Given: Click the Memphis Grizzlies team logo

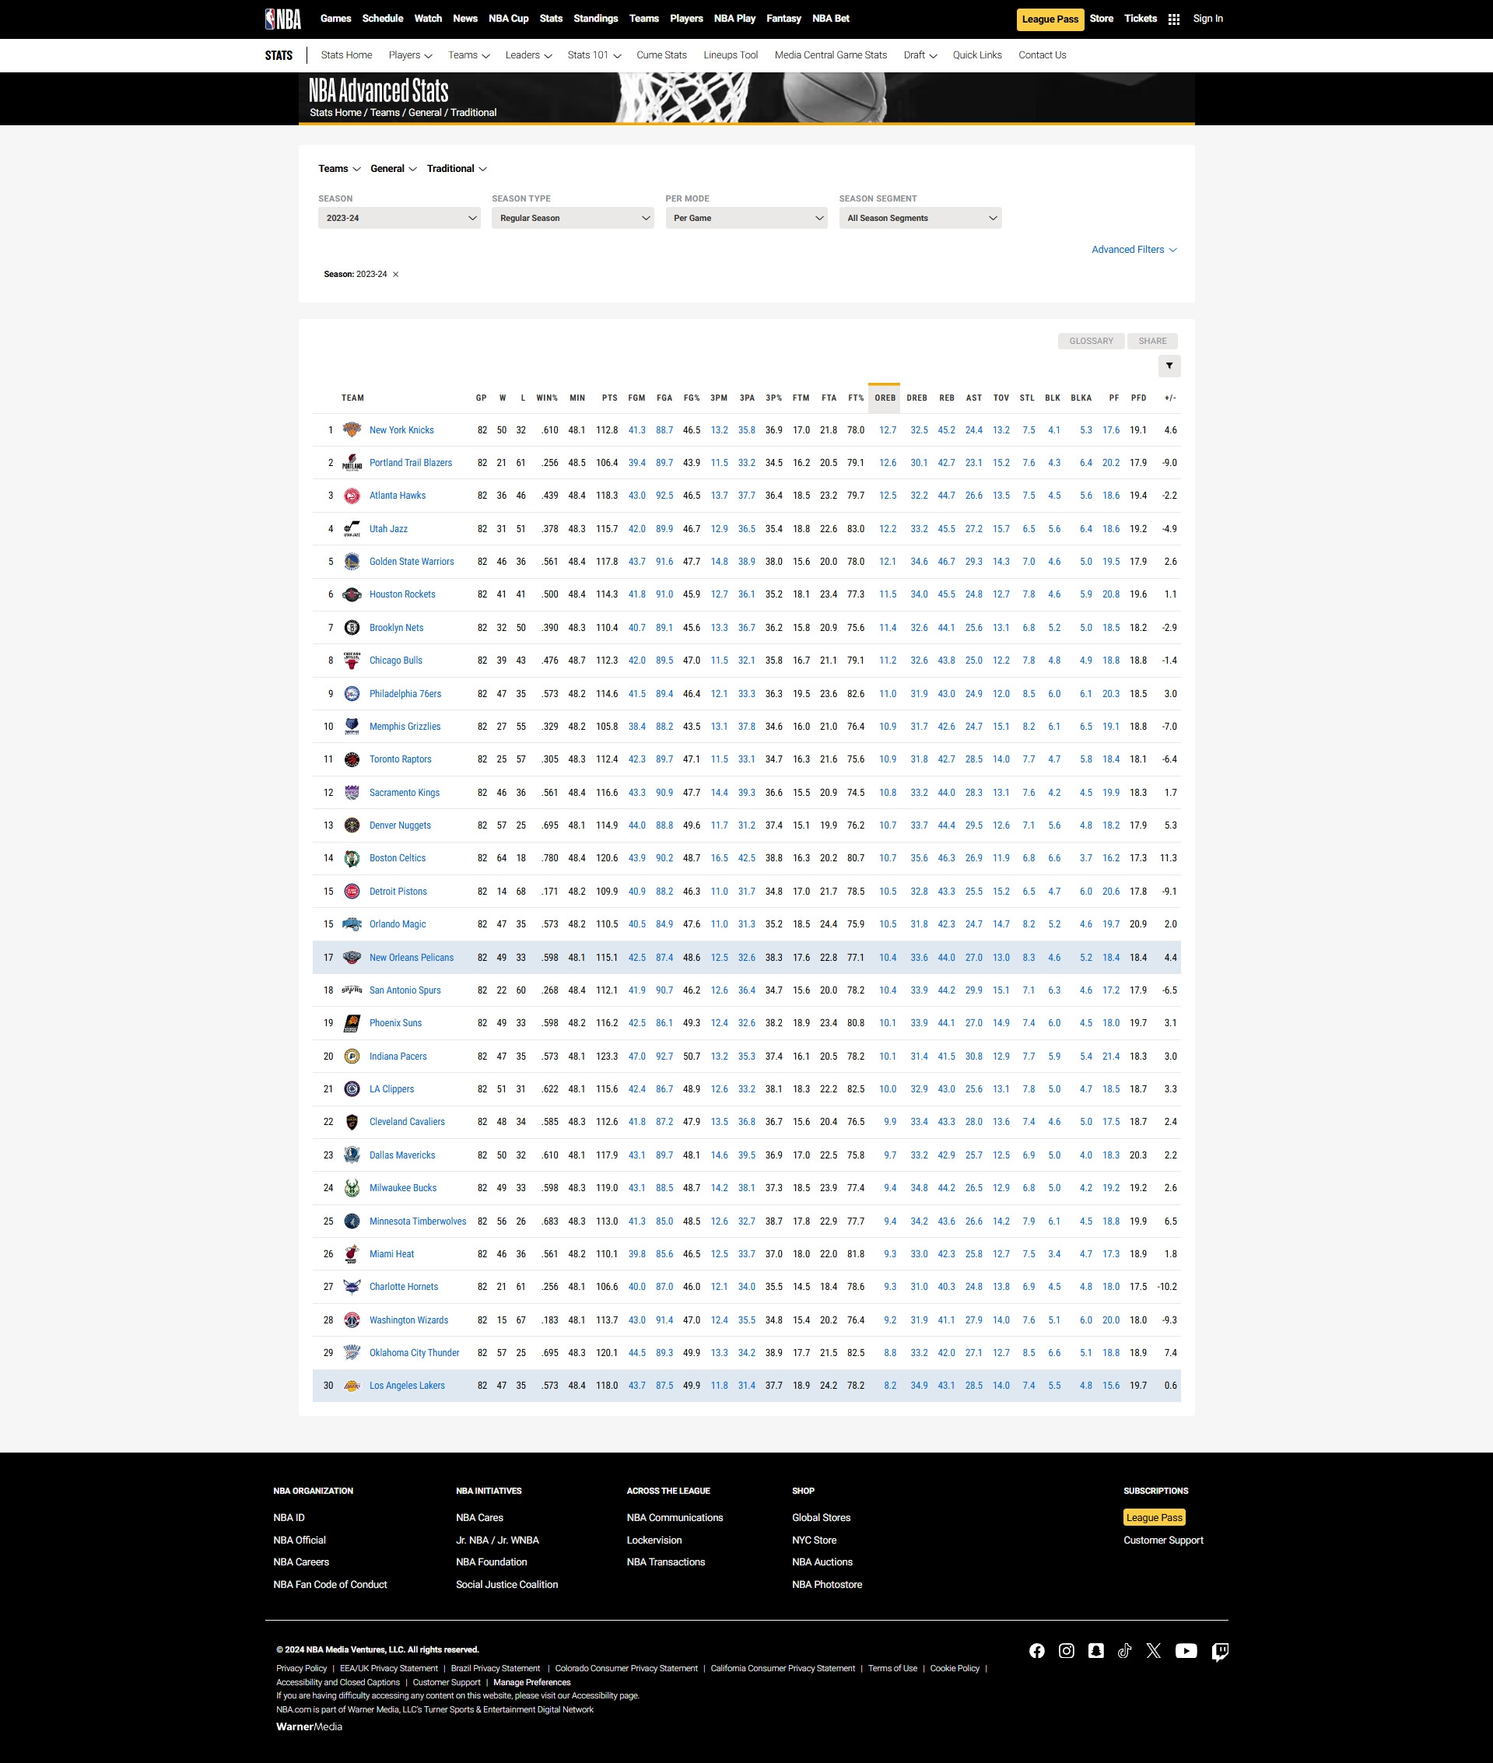Looking at the screenshot, I should (x=352, y=727).
